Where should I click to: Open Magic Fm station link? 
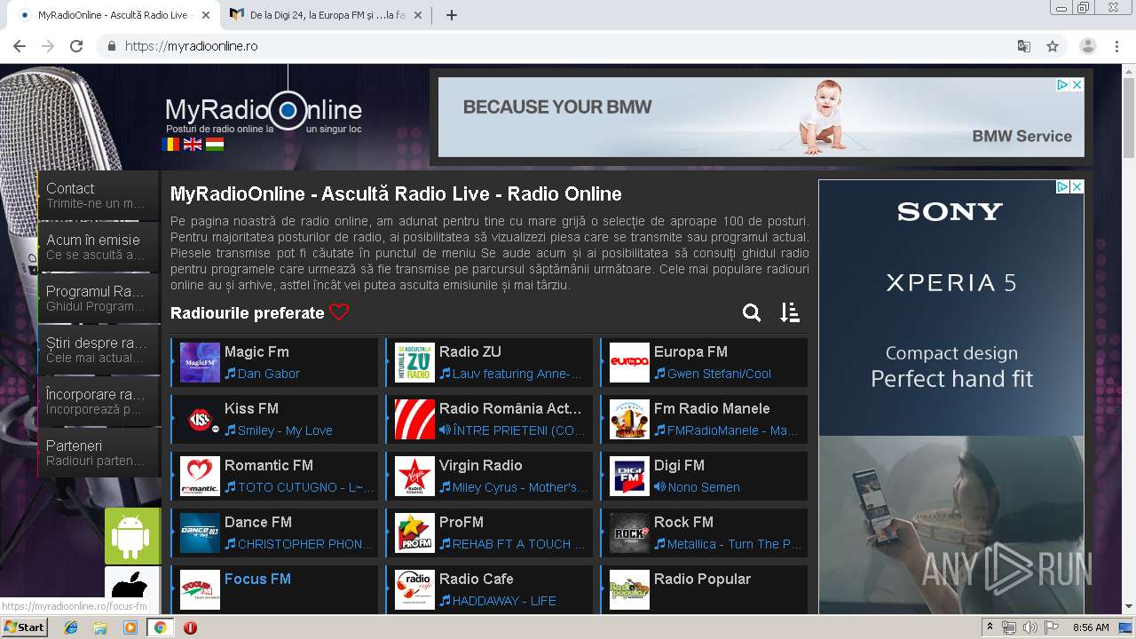256,351
